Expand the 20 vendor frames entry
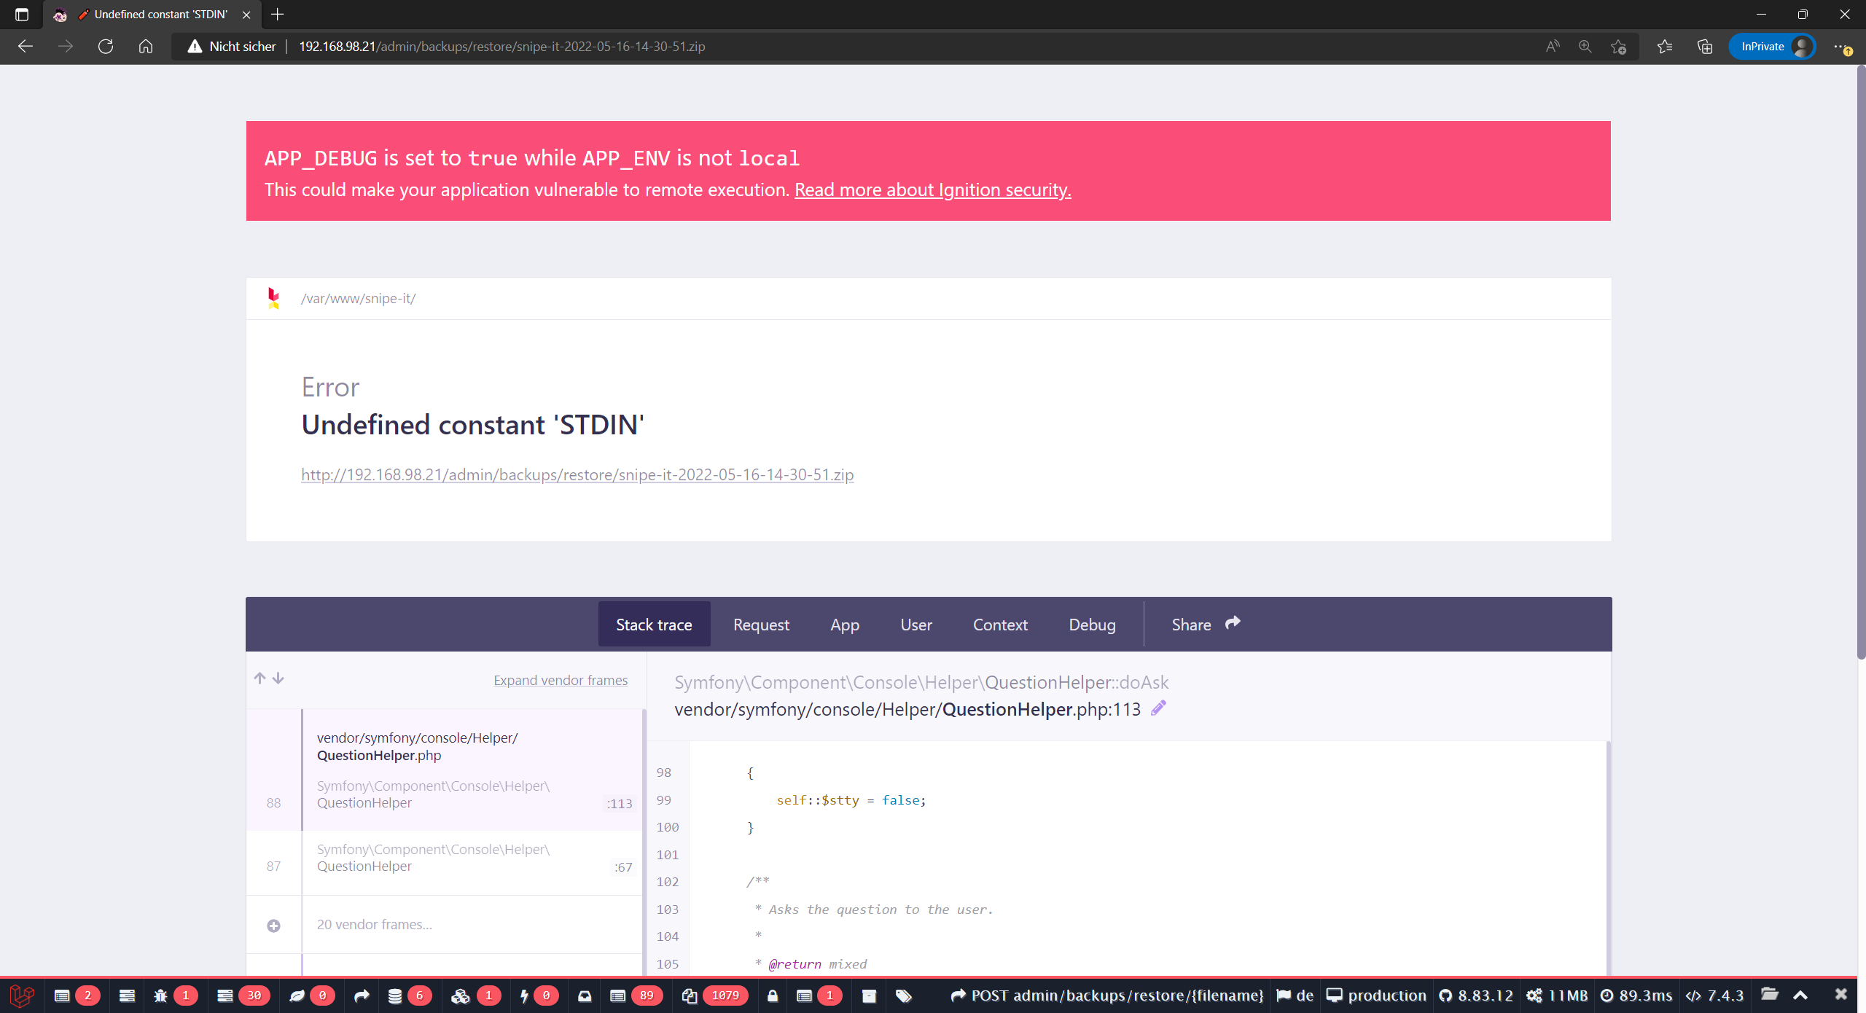Image resolution: width=1866 pixels, height=1013 pixels. coord(273,925)
